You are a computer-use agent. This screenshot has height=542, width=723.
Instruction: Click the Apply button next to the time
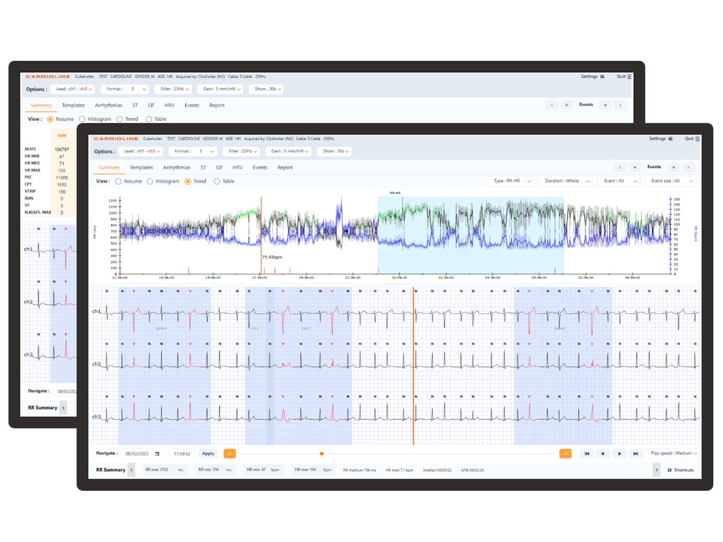208,453
